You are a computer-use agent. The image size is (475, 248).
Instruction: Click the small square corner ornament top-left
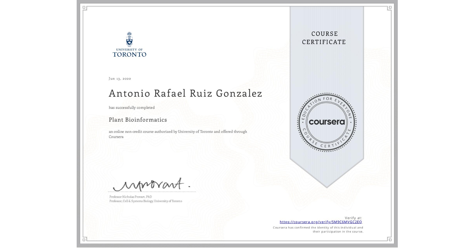(84, 7)
